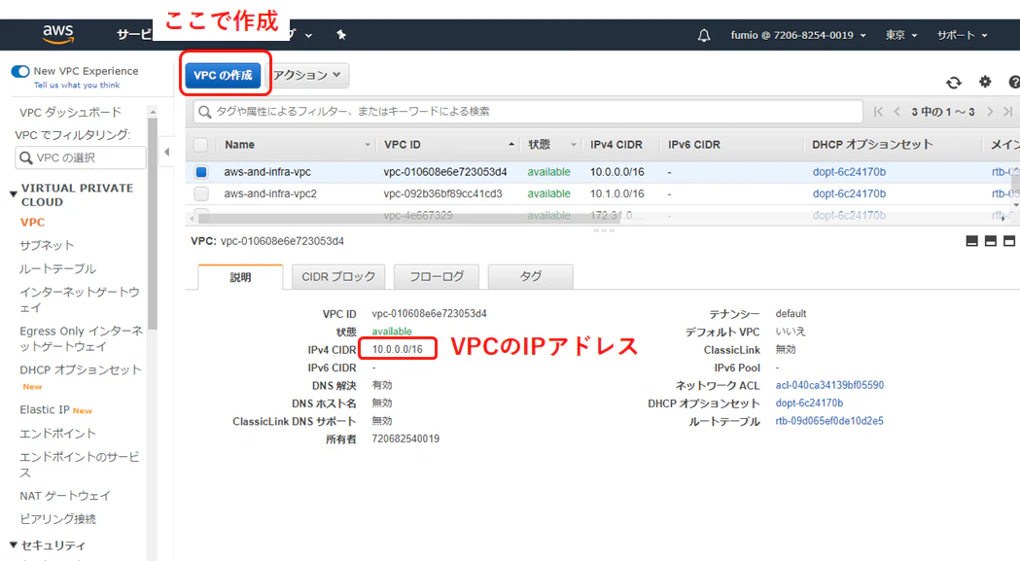1020x561 pixels.
Task: Collapse the セキュリティ section
Action: [x=13, y=545]
